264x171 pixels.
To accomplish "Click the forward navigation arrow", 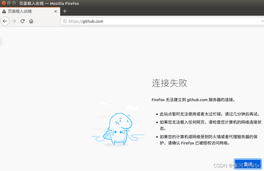I will point(14,21).
